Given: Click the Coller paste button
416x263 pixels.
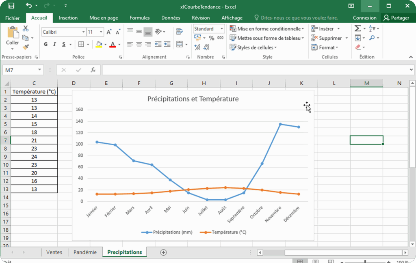Looking at the screenshot, I should click(13, 38).
